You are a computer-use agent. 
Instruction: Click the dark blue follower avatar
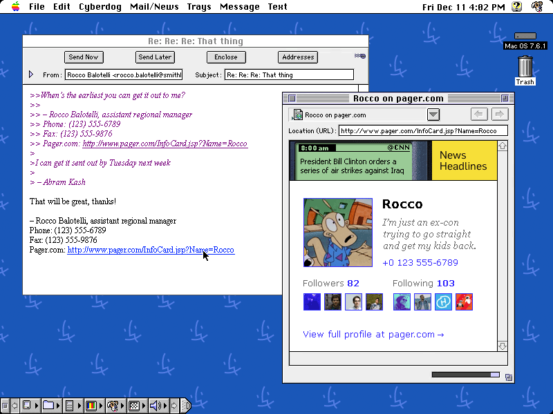pyautogui.click(x=312, y=302)
